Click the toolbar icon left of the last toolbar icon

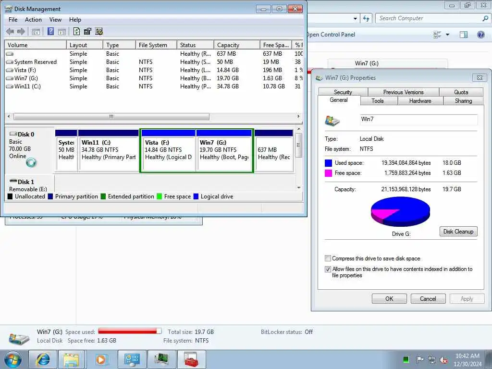[87, 31]
